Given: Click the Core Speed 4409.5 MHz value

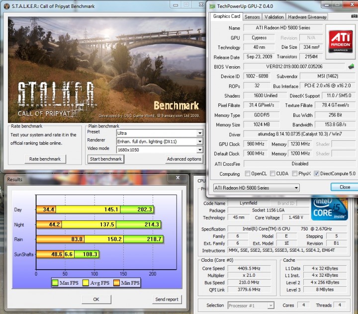Looking at the screenshot, I should point(249,268).
